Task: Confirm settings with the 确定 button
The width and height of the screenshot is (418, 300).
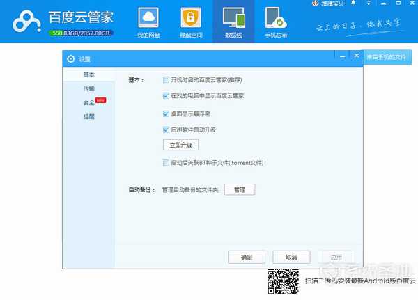Action: tap(247, 257)
